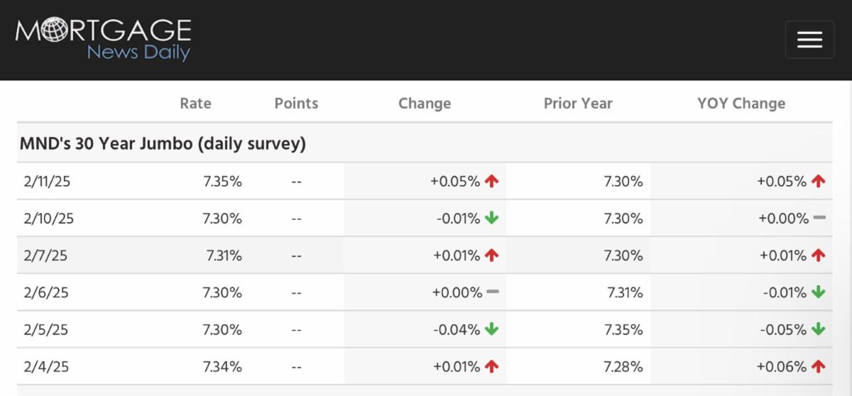The image size is (852, 396).
Task: Click red up arrow in 2/11/25 Change
Action: point(492,181)
